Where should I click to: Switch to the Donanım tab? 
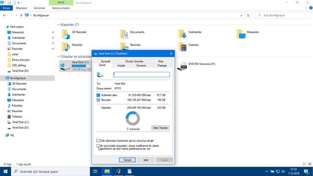(141, 66)
